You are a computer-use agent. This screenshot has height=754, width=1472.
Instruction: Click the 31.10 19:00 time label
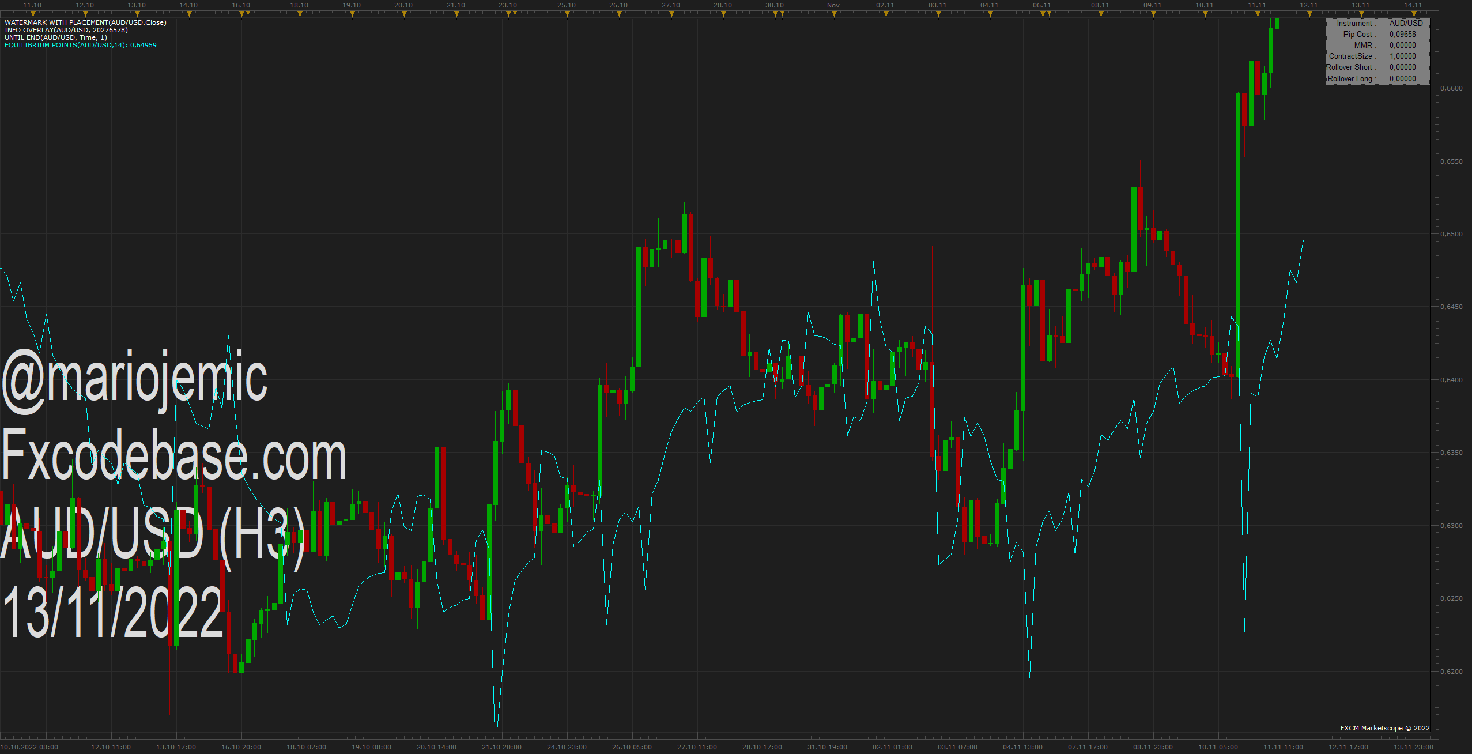click(827, 747)
